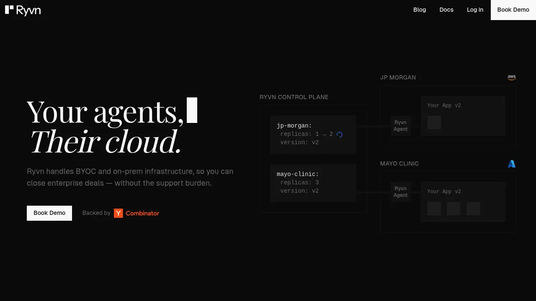Click the Book Demo button below the headline

[49, 213]
